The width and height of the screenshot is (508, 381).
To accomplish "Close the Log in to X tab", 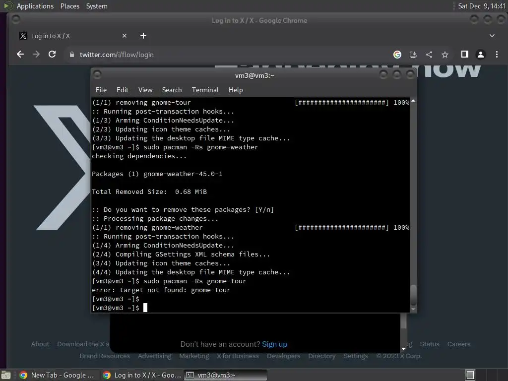I will 125,36.
